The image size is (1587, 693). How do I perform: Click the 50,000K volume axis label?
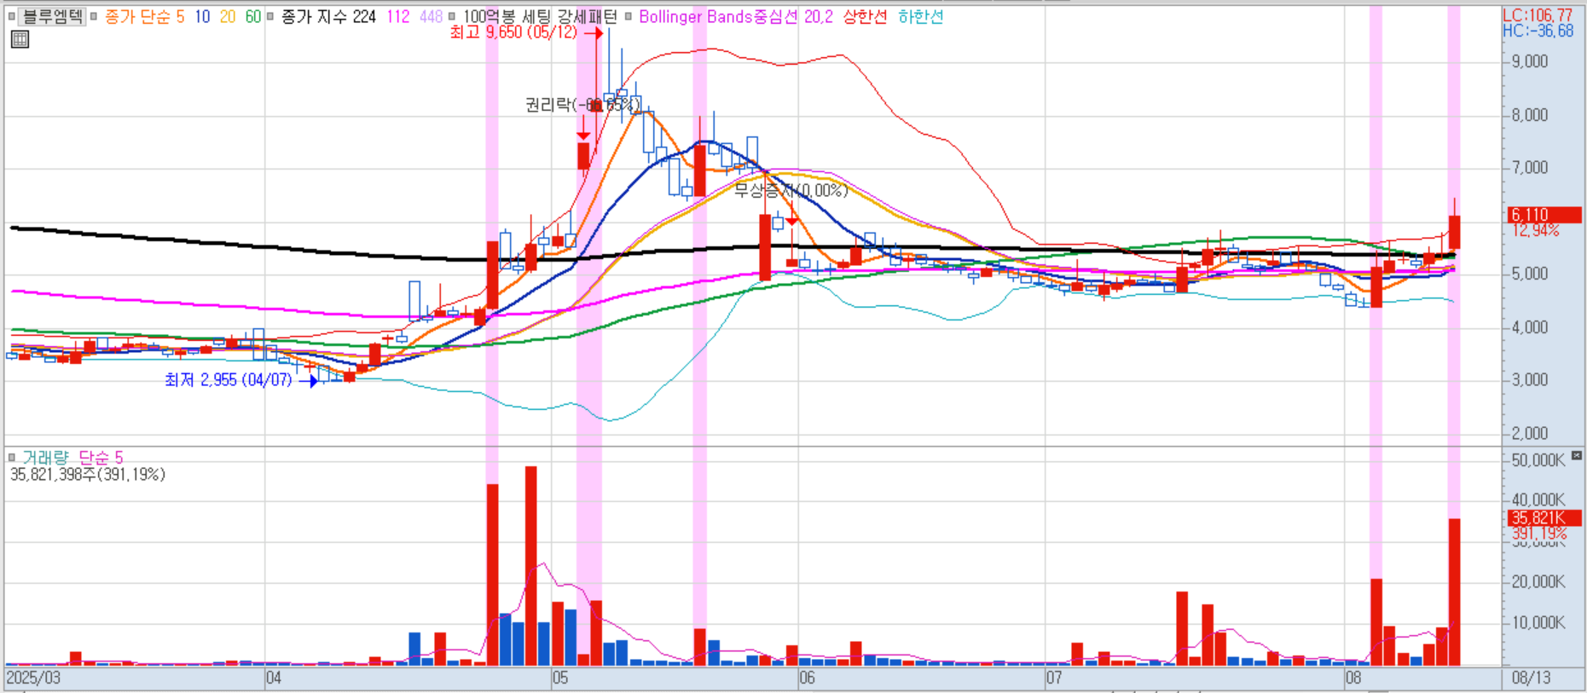click(1538, 460)
